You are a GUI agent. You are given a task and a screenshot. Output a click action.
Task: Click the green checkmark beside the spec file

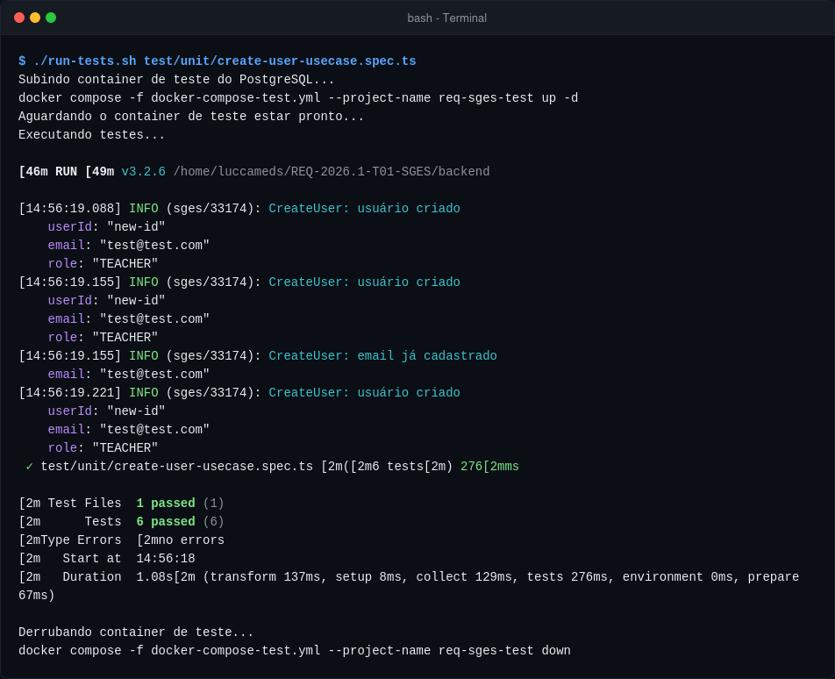29,467
